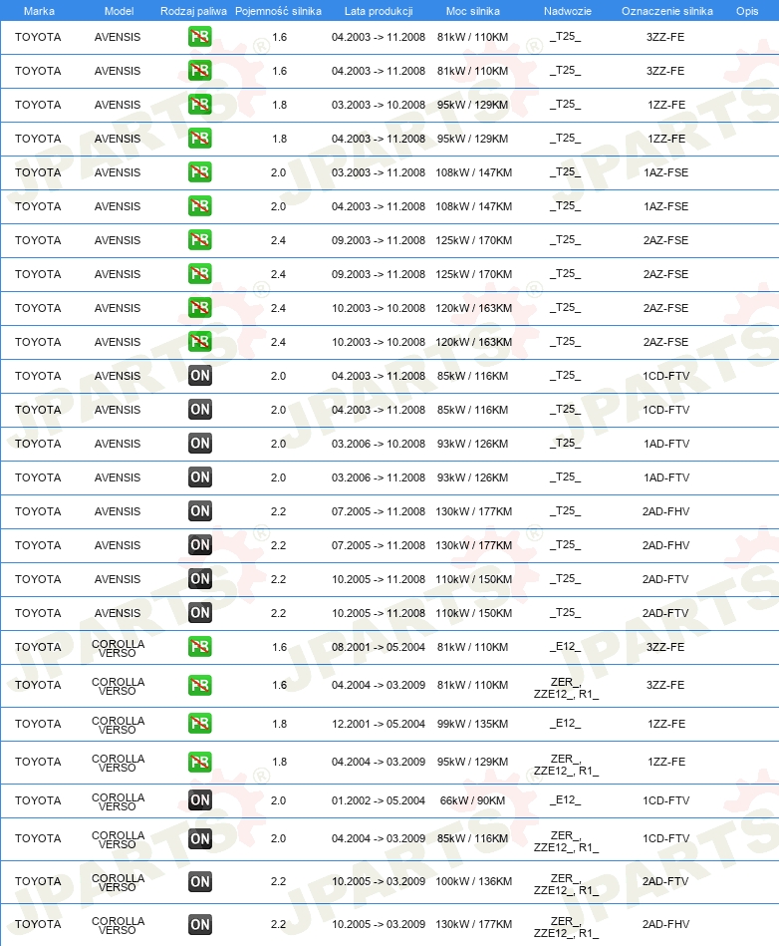
Task: Click 3ZZ-FE engine code in Corolla 08.2001 row
Action: point(665,647)
